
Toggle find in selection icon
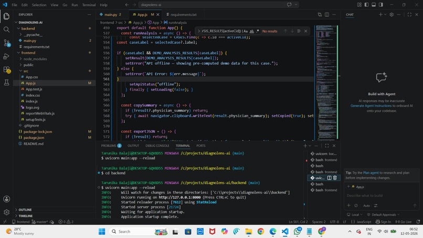tap(299, 31)
